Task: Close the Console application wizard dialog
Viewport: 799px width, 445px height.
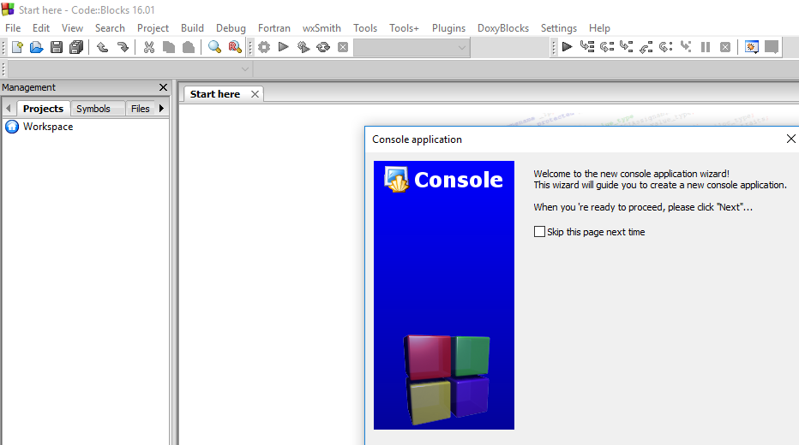Action: (790, 139)
